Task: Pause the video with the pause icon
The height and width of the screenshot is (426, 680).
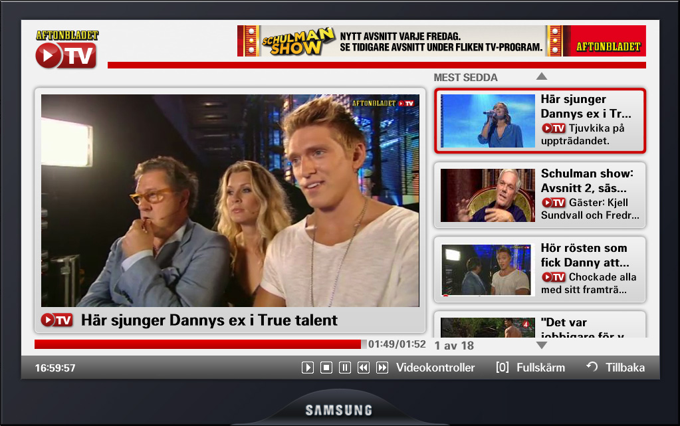Action: click(345, 368)
